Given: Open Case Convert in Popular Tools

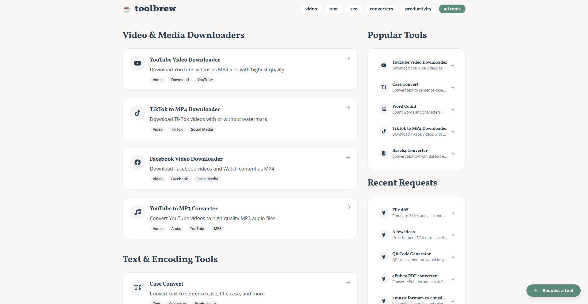Looking at the screenshot, I should (x=405, y=84).
